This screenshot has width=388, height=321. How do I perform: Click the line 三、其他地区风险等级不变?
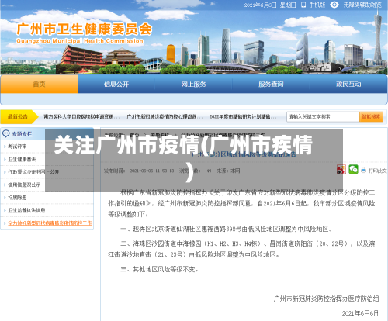159,269
